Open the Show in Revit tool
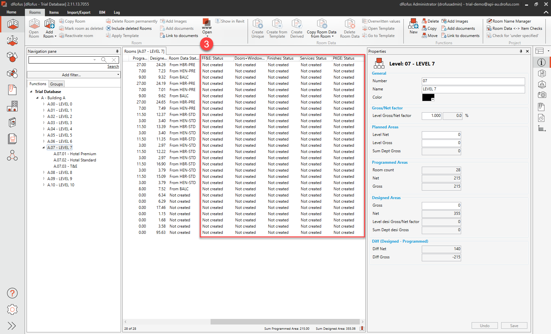The height and width of the screenshot is (334, 551). tap(230, 21)
